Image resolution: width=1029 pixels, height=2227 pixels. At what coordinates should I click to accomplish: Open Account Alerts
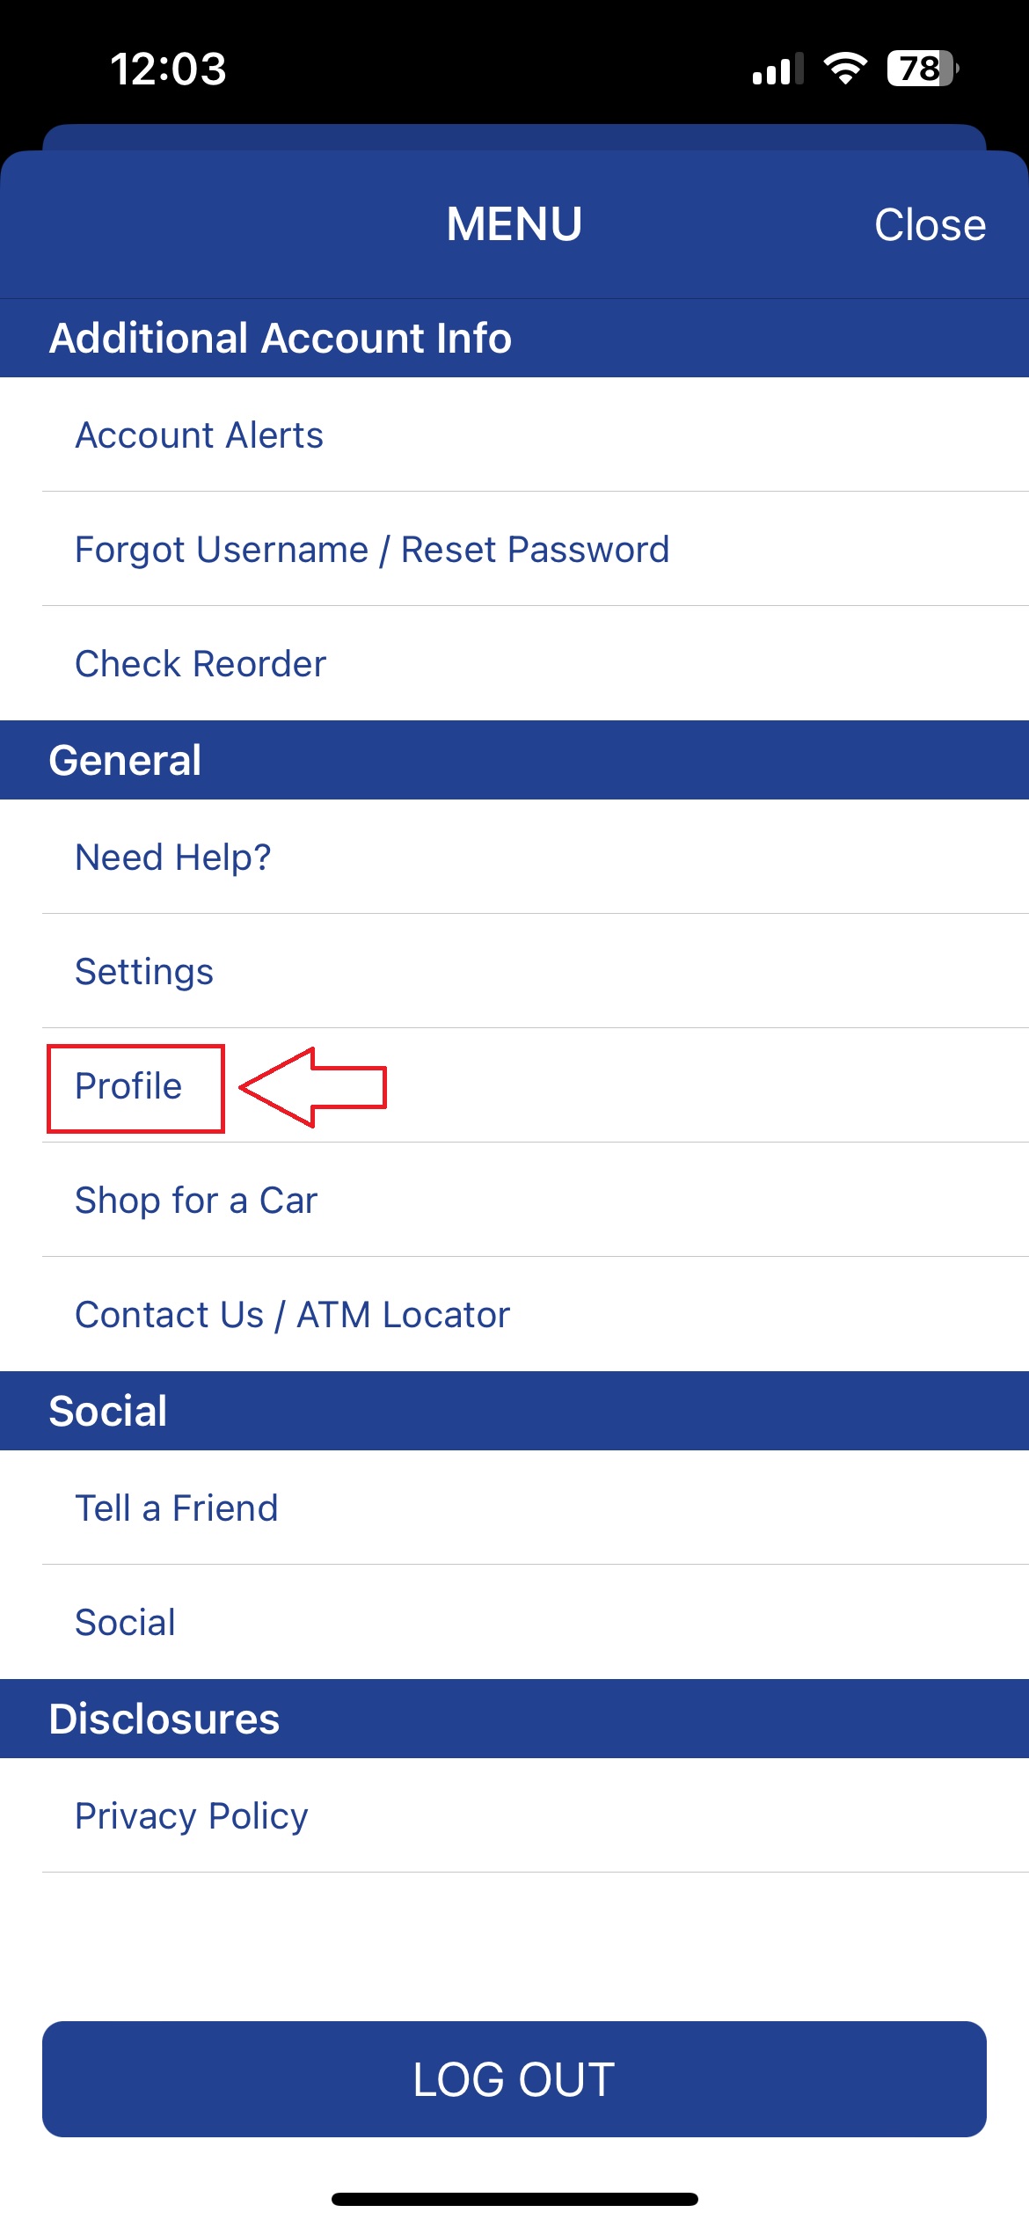point(514,434)
